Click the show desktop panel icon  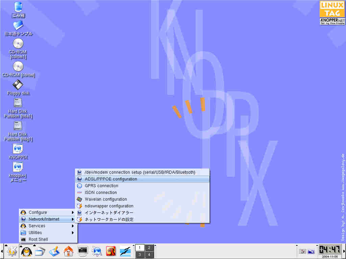point(54,252)
